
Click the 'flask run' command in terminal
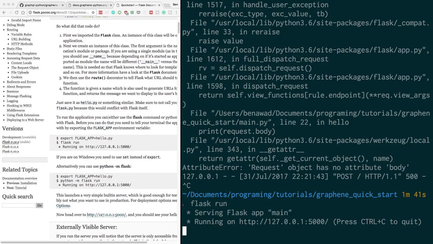pyautogui.click(x=209, y=204)
